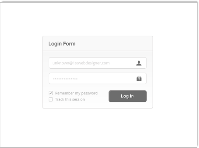Viewport: 199px width, 148px height.
Task: Click the padlock icon in password field
Action: tap(139, 79)
